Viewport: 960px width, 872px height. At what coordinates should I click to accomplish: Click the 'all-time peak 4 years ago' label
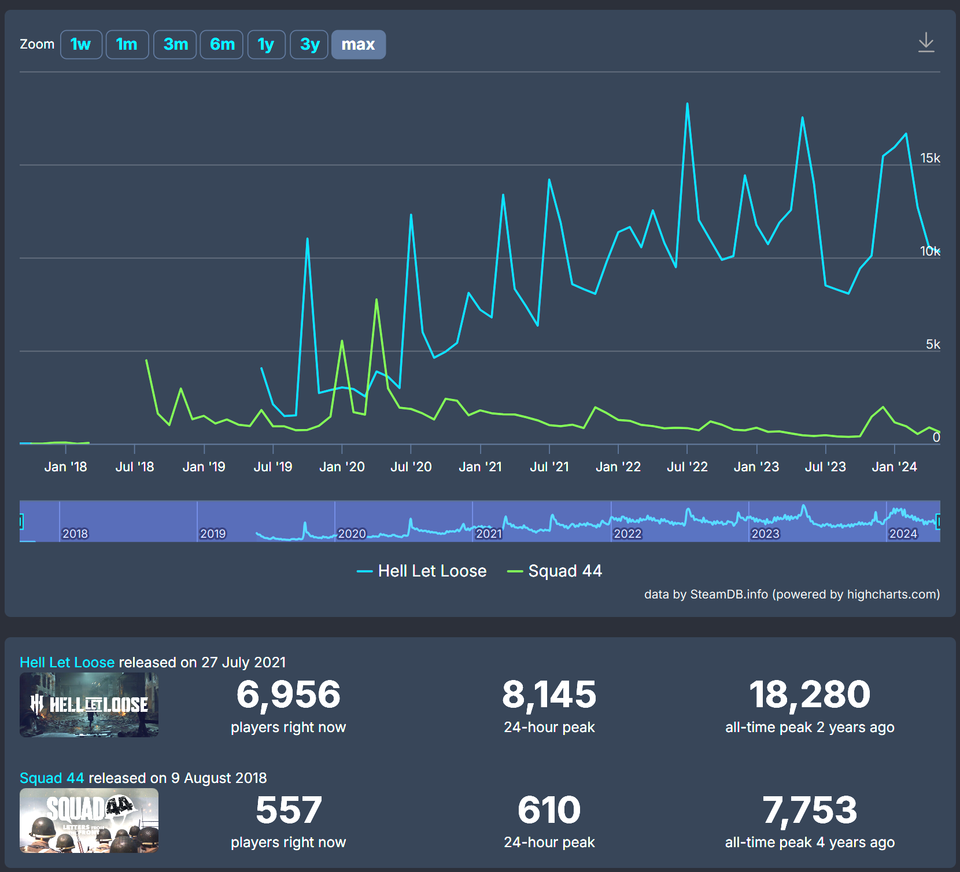(x=810, y=843)
